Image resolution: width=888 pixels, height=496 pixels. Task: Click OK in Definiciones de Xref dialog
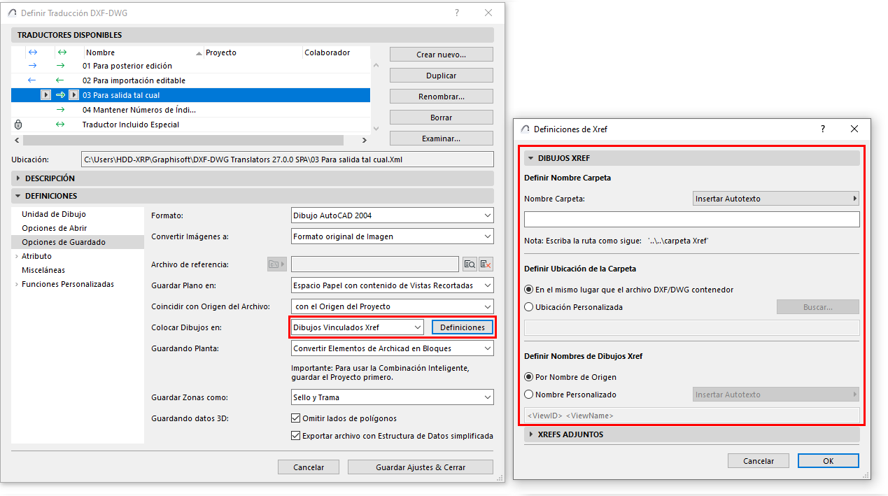(829, 461)
